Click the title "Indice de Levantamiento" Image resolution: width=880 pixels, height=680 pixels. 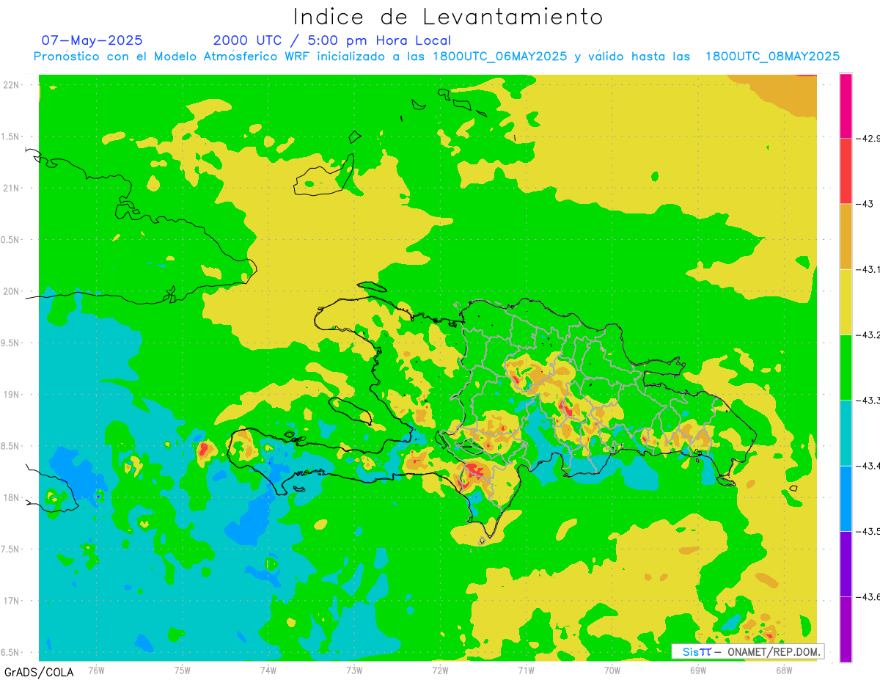pos(448,17)
